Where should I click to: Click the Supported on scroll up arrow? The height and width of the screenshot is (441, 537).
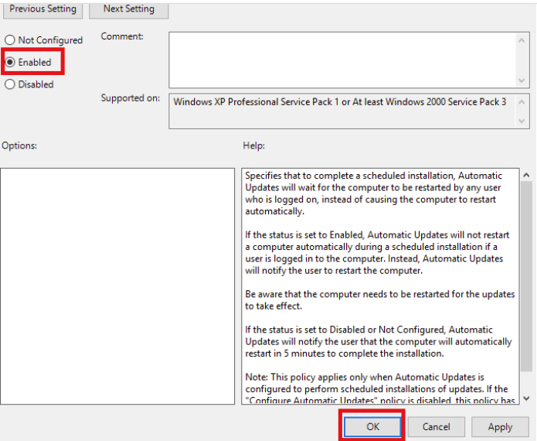[522, 102]
